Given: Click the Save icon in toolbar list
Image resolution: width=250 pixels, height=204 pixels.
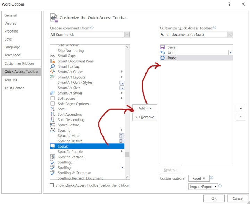Looking at the screenshot, I should tap(162, 47).
